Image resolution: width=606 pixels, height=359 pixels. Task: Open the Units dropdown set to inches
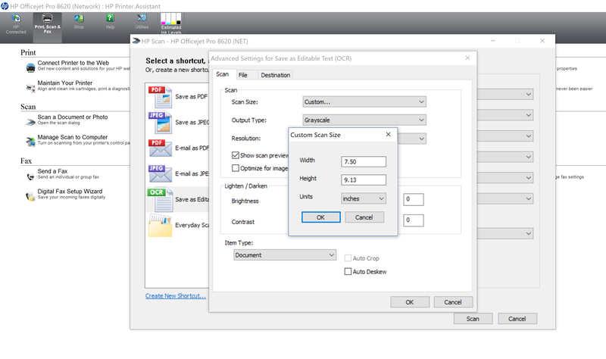364,198
